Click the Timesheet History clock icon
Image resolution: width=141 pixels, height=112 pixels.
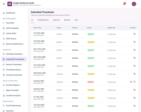(x=4, y=70)
